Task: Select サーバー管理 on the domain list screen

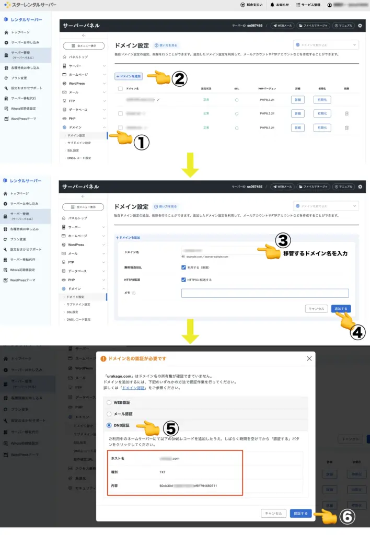Action: point(26,55)
